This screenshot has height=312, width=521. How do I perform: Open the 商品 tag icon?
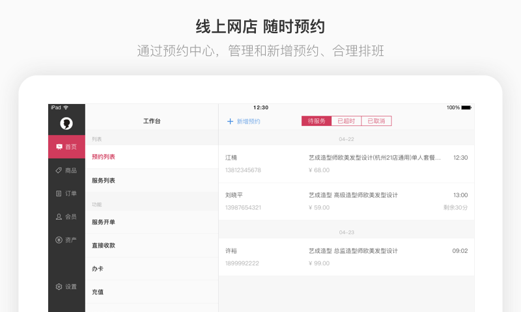(x=59, y=170)
